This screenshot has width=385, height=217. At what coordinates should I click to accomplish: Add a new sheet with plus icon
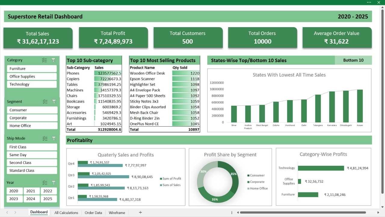point(140,212)
